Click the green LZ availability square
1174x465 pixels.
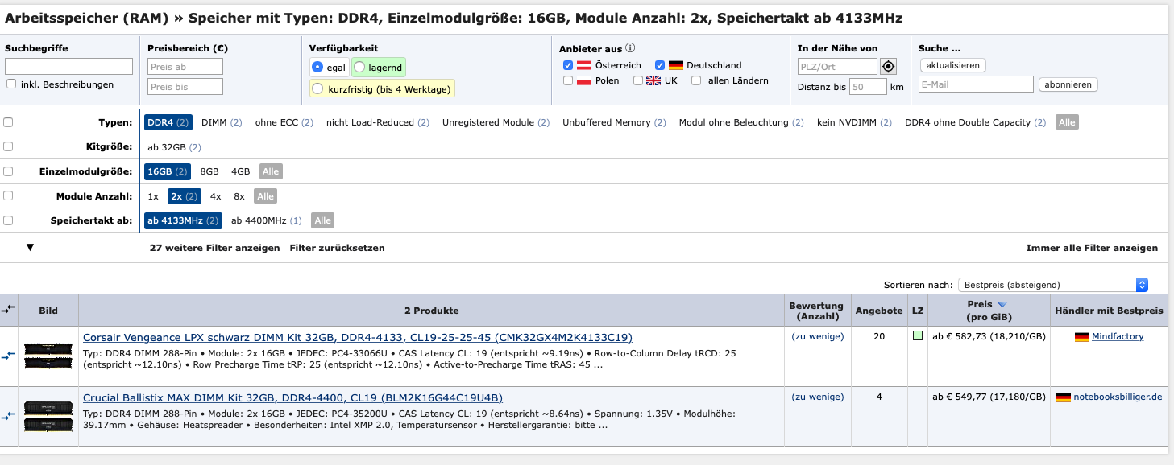pyautogui.click(x=917, y=336)
